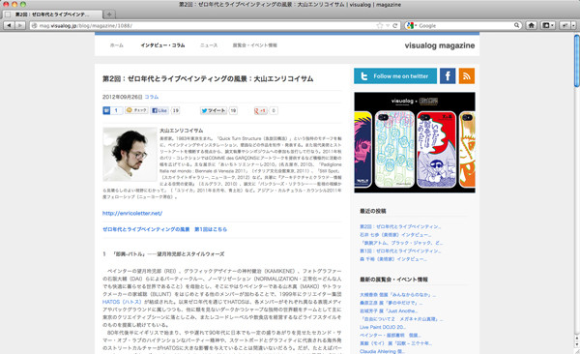Click the visualog logo in the banner ad

402,102
